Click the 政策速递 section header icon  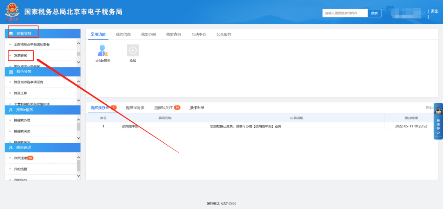(11, 147)
